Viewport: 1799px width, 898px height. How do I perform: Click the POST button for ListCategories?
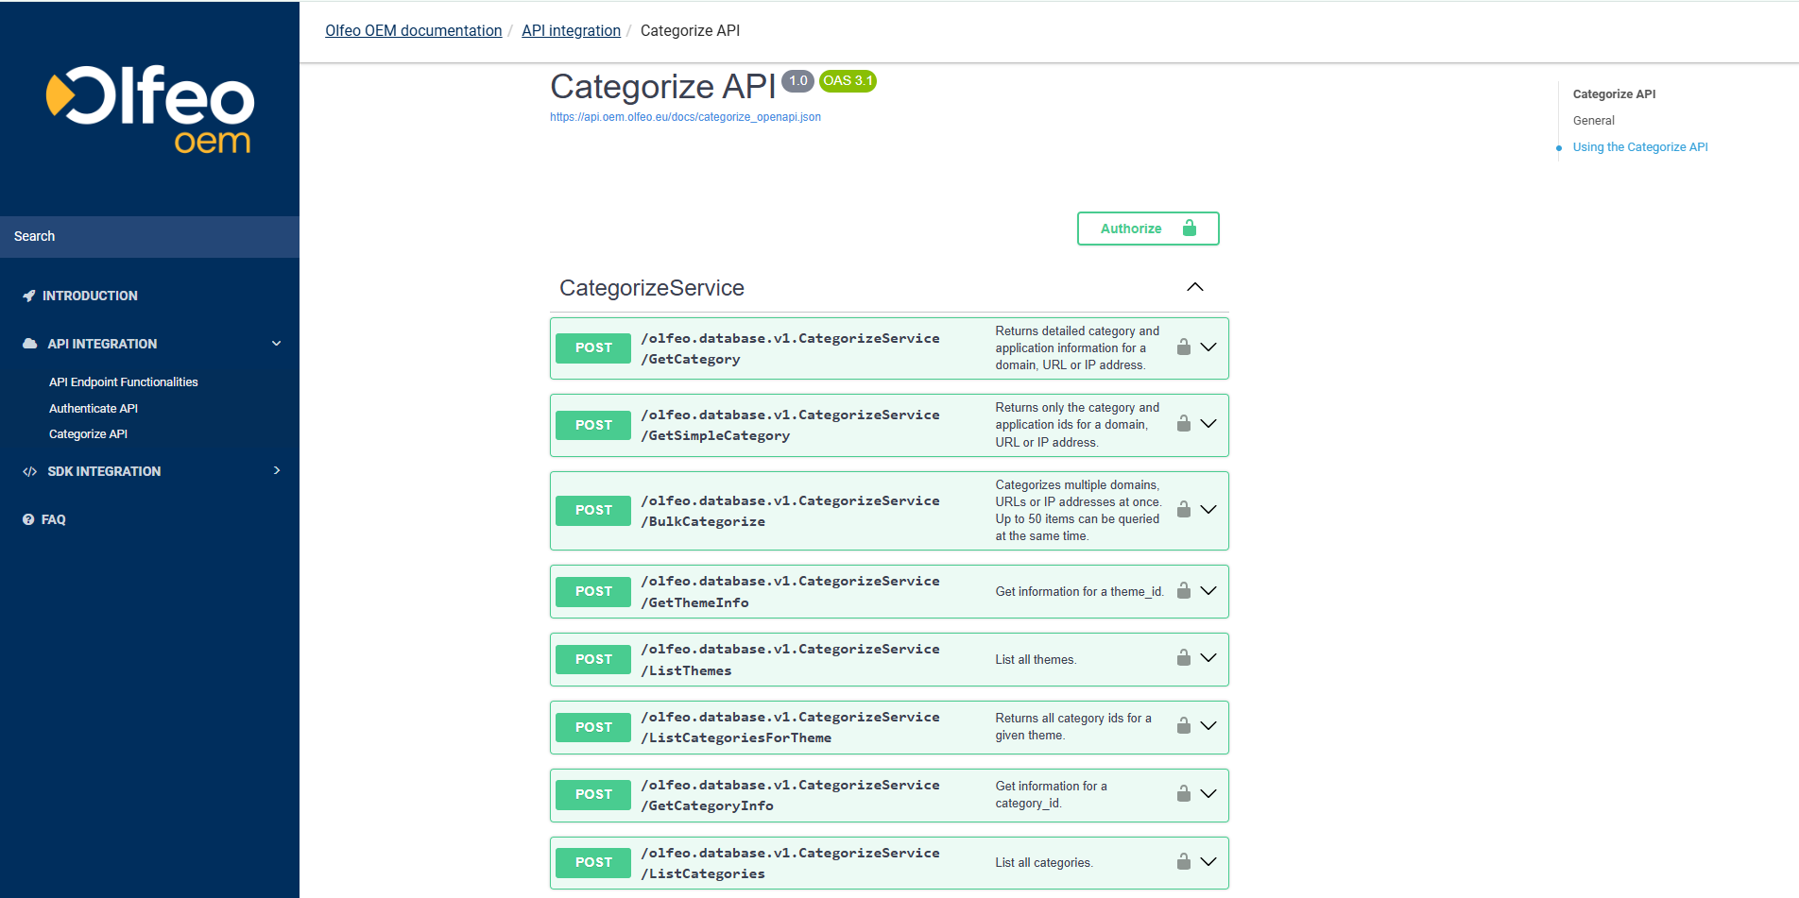593,862
